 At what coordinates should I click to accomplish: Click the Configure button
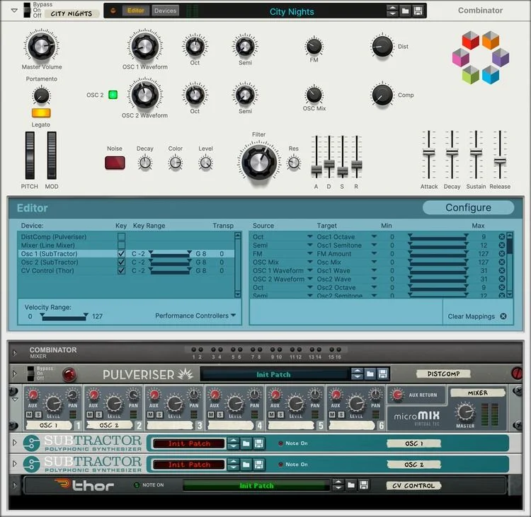tap(468, 207)
